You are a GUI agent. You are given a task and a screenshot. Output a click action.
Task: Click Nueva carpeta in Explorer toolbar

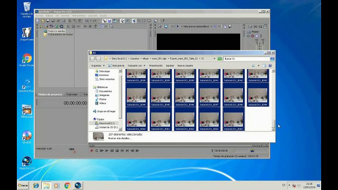click(185, 65)
